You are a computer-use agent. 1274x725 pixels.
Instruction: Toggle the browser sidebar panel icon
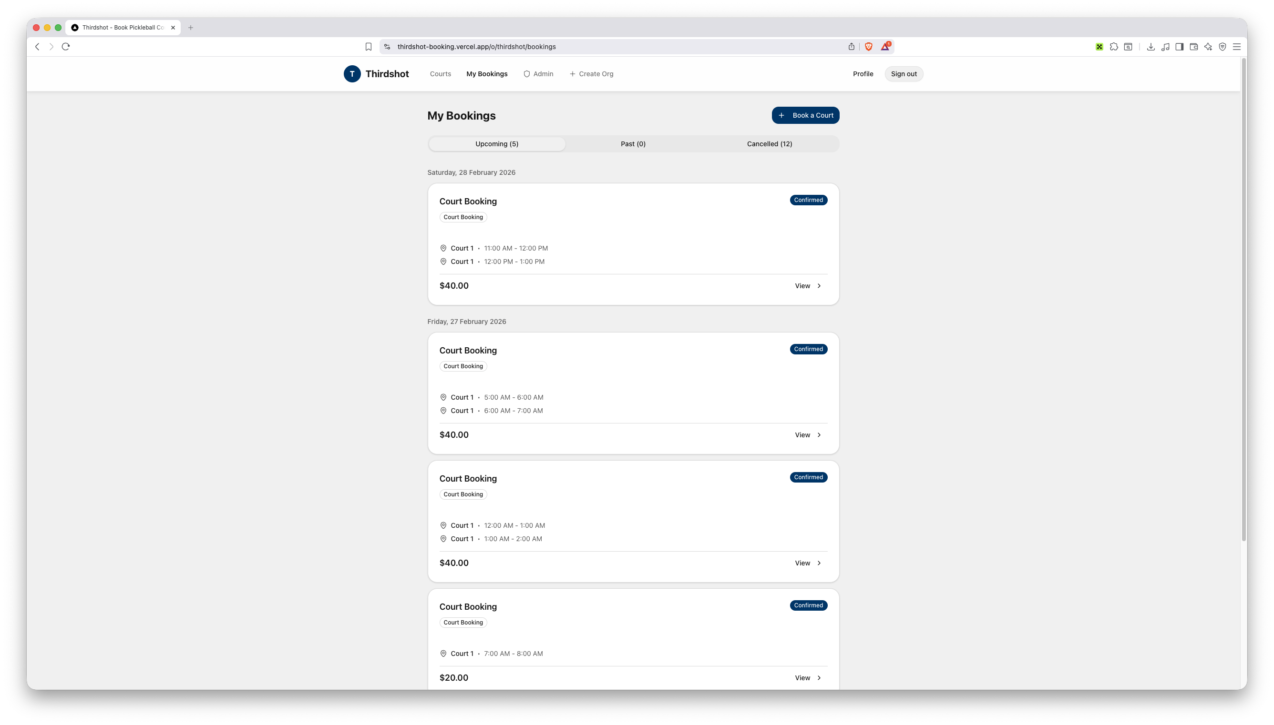(1179, 46)
